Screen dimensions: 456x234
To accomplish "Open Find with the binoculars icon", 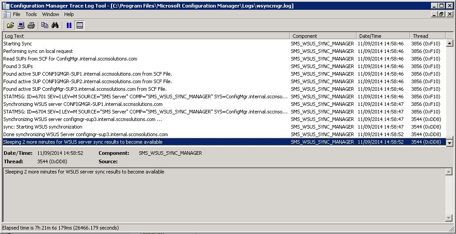I will pos(55,25).
